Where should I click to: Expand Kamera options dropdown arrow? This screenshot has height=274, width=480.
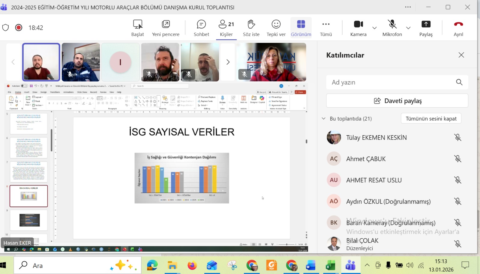coord(374,28)
